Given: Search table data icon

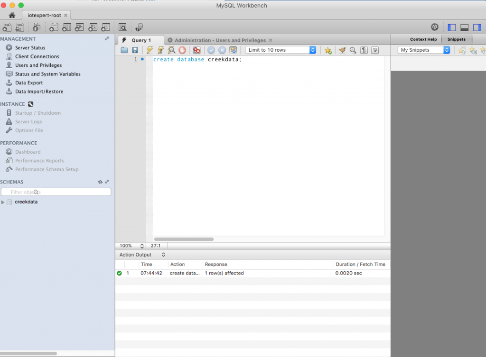Looking at the screenshot, I should click(123, 27).
